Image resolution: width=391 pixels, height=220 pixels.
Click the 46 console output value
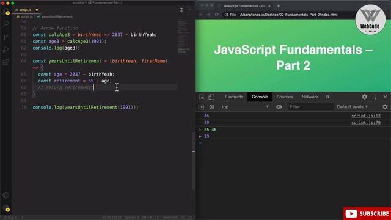(x=206, y=116)
